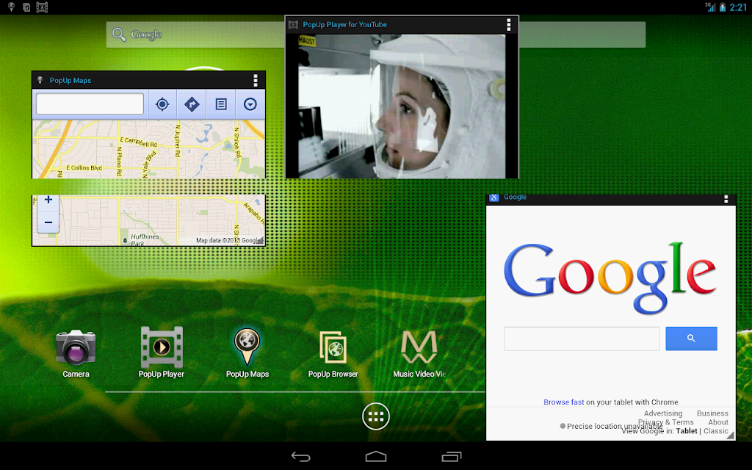752x470 pixels.
Task: Click the Google favicon in popup browser title
Action: [494, 197]
